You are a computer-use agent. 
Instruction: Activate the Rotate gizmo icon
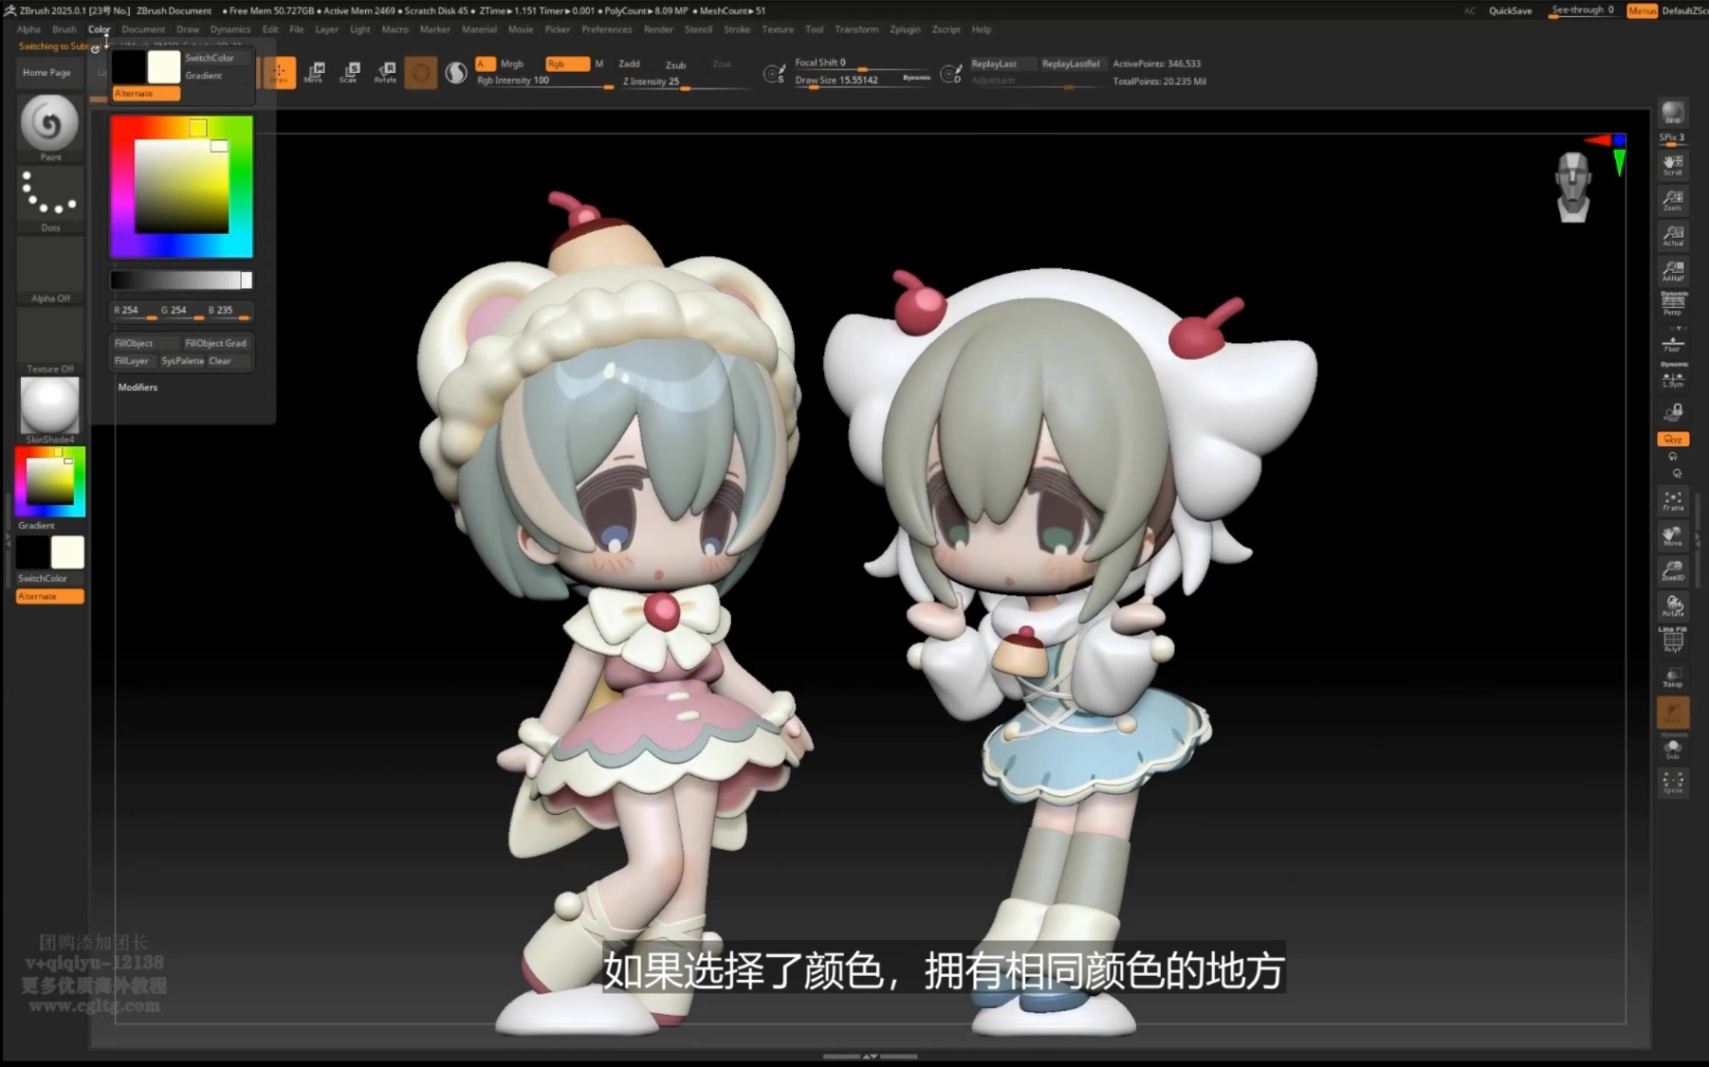385,72
